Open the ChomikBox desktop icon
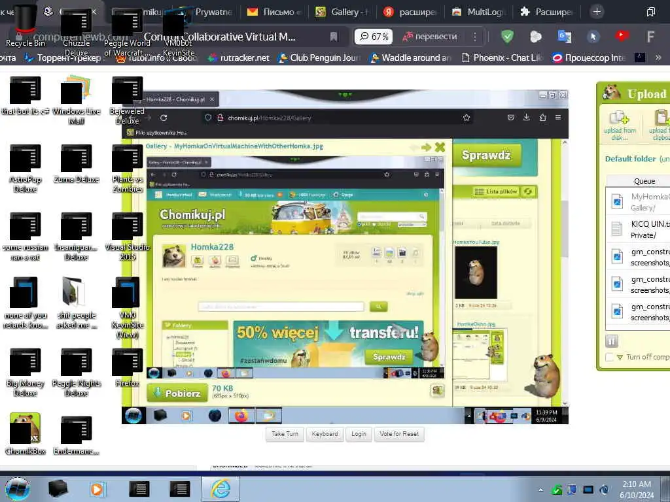The height and width of the screenshot is (502, 670). [26, 434]
